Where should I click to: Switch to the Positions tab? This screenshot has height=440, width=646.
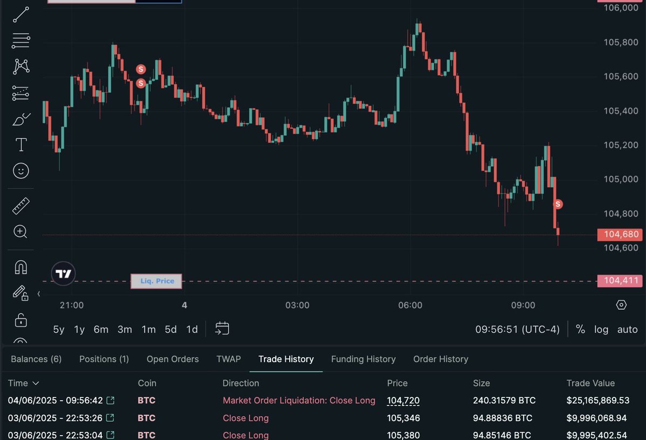click(104, 359)
